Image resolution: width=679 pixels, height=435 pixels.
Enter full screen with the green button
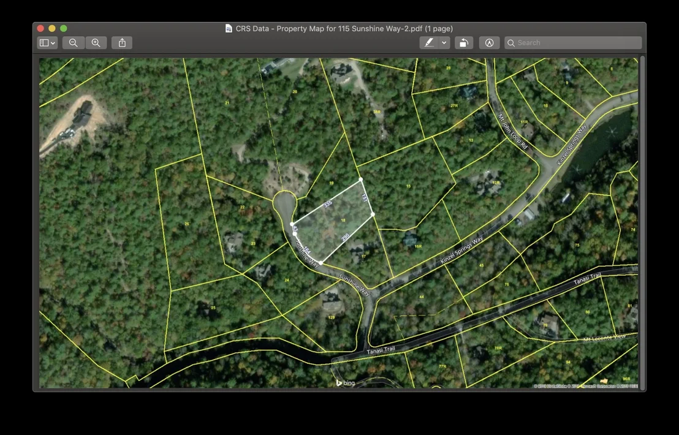point(64,29)
